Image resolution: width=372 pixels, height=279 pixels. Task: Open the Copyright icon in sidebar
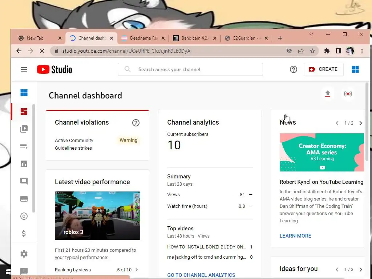pos(24,216)
